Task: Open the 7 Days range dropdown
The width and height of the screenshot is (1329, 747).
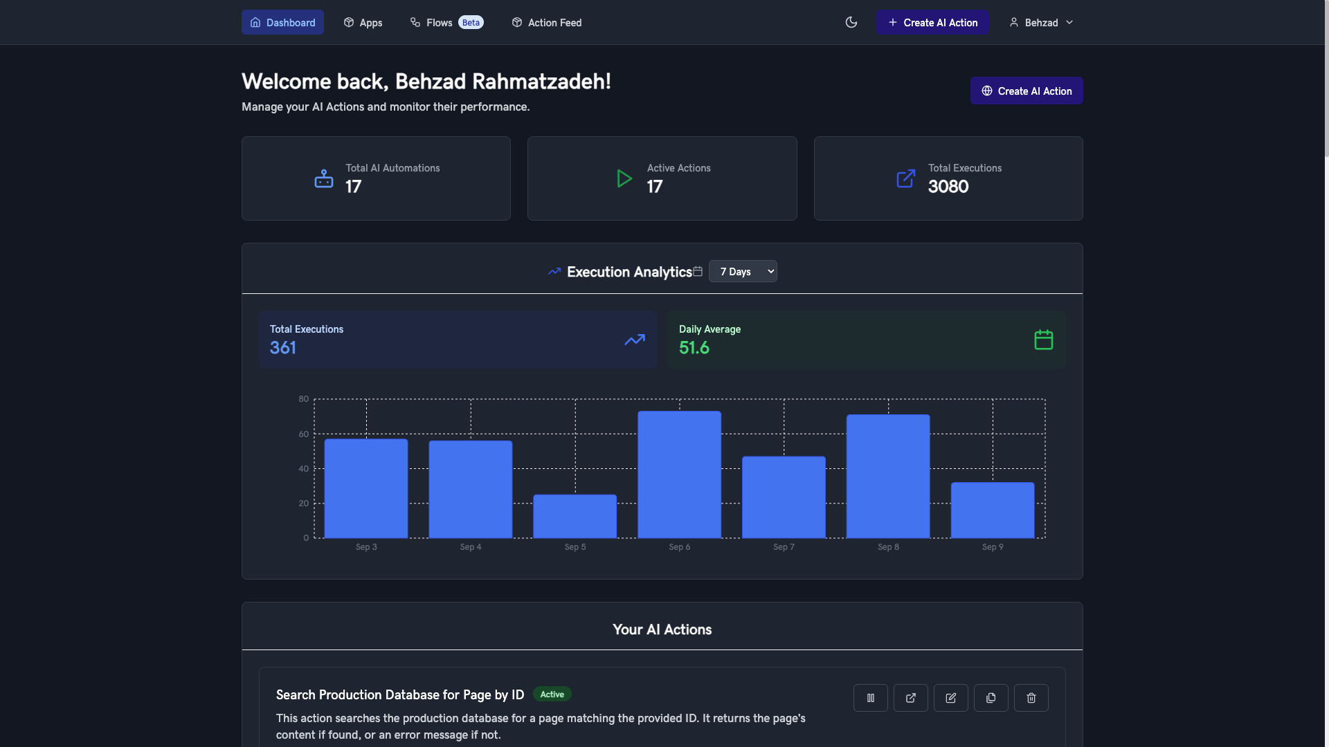Action: (743, 271)
